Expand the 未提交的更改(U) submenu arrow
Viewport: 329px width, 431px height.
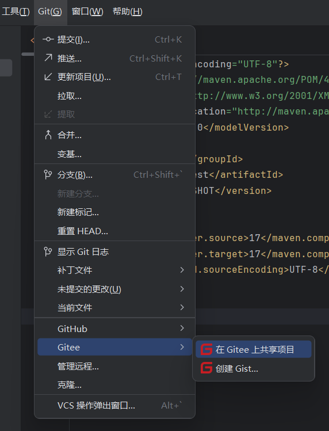(x=182, y=289)
